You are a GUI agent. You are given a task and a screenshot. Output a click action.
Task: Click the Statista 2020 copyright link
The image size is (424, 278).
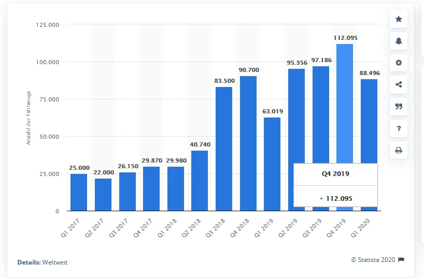point(373,259)
